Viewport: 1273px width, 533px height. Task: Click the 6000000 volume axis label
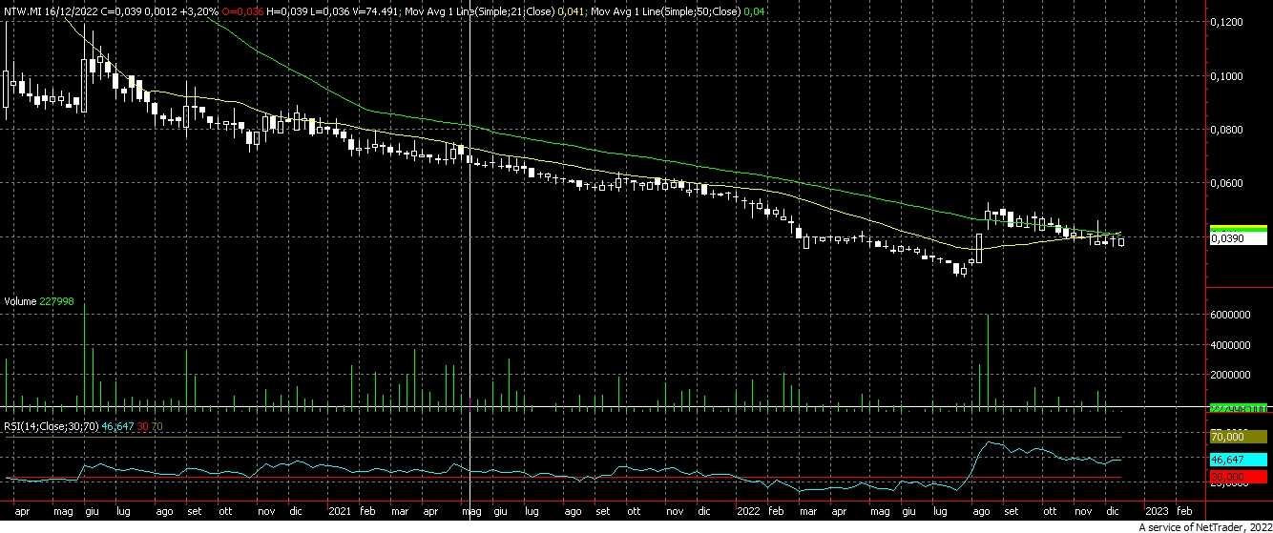[x=1231, y=314]
